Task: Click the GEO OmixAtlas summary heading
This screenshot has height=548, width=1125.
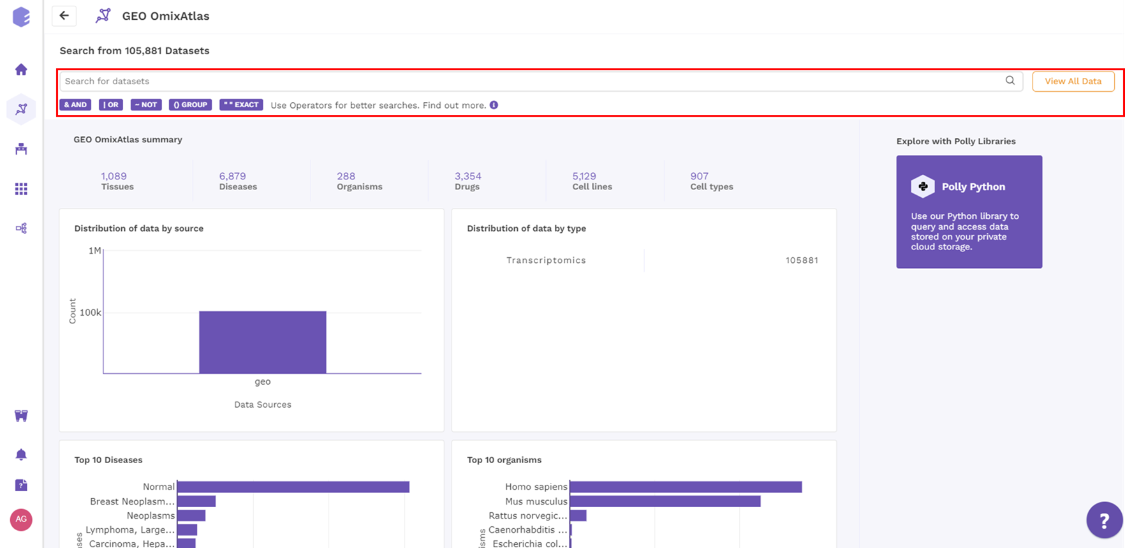Action: (x=128, y=140)
